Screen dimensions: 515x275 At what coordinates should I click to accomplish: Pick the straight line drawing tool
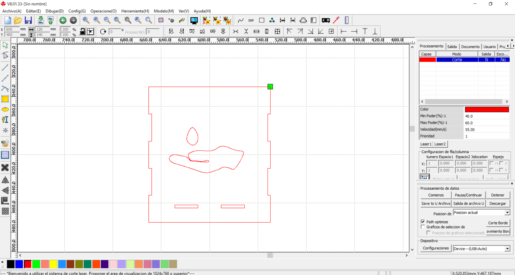click(5, 67)
